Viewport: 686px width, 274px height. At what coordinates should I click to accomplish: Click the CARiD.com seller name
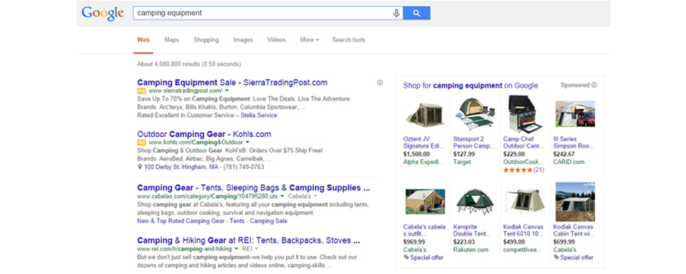(569, 162)
